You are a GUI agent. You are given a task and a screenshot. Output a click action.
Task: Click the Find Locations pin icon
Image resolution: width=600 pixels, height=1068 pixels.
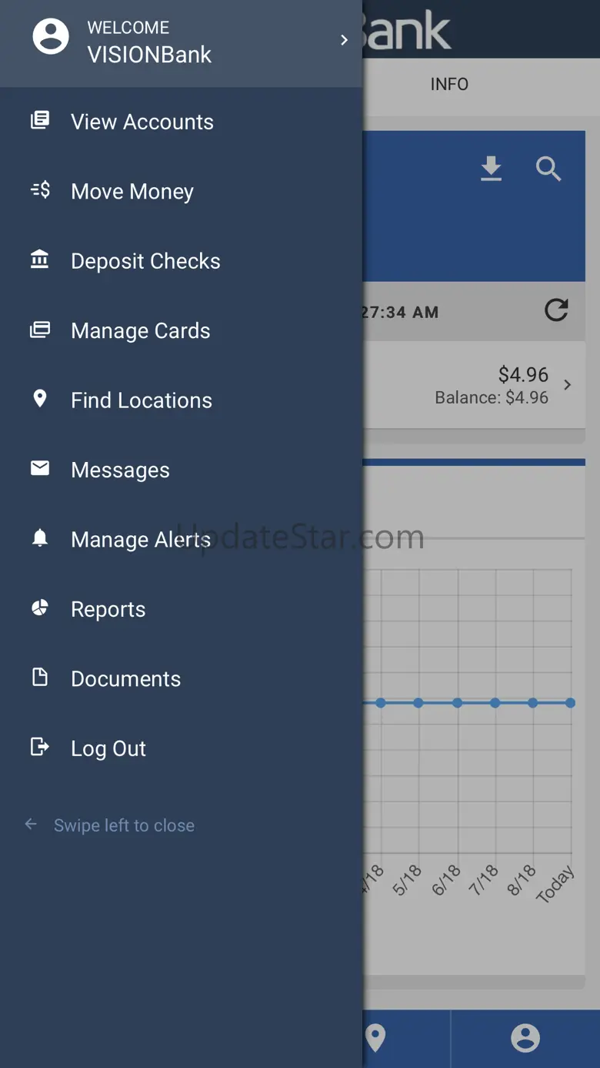point(40,398)
